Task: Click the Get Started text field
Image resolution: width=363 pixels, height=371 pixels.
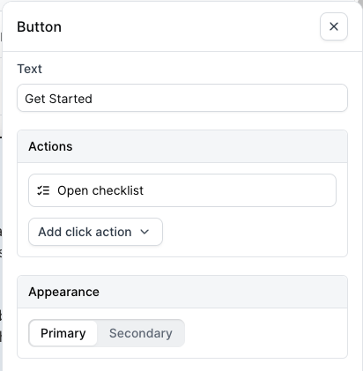Action: (182, 98)
